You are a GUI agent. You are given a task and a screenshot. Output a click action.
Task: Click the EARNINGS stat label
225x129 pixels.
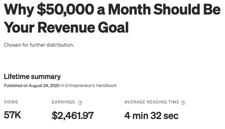pyautogui.click(x=63, y=102)
